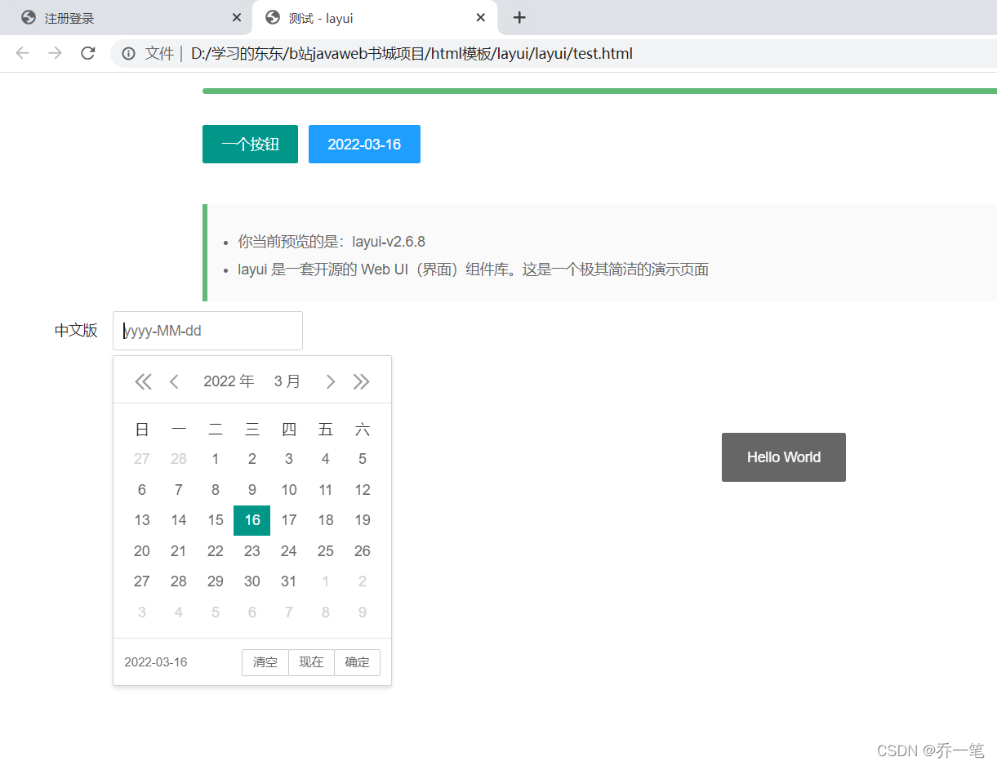Open year picker 2022 年
This screenshot has height=766, width=997.
(x=229, y=381)
